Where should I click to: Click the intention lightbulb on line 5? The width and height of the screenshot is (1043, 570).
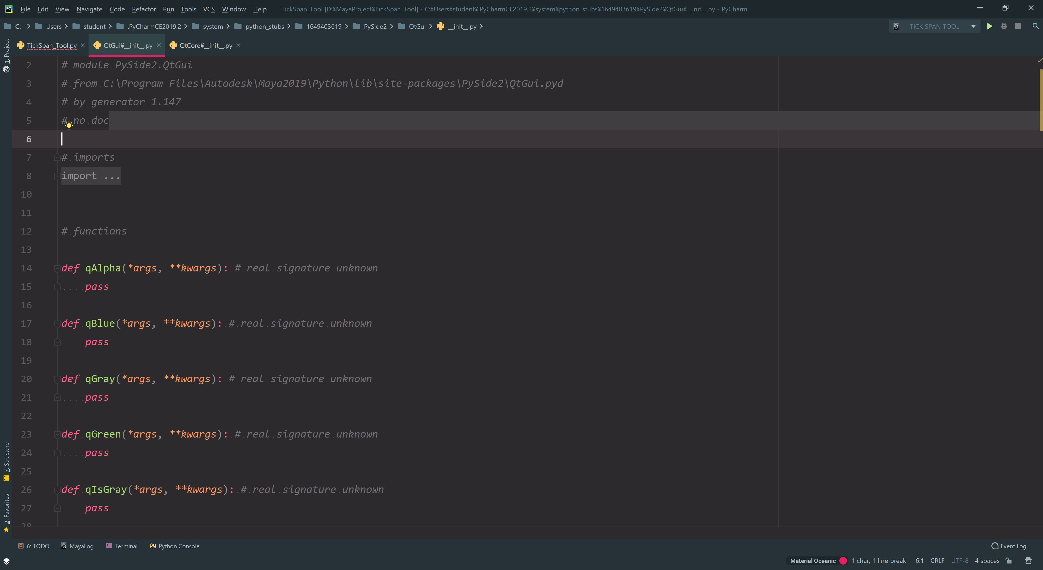[69, 126]
